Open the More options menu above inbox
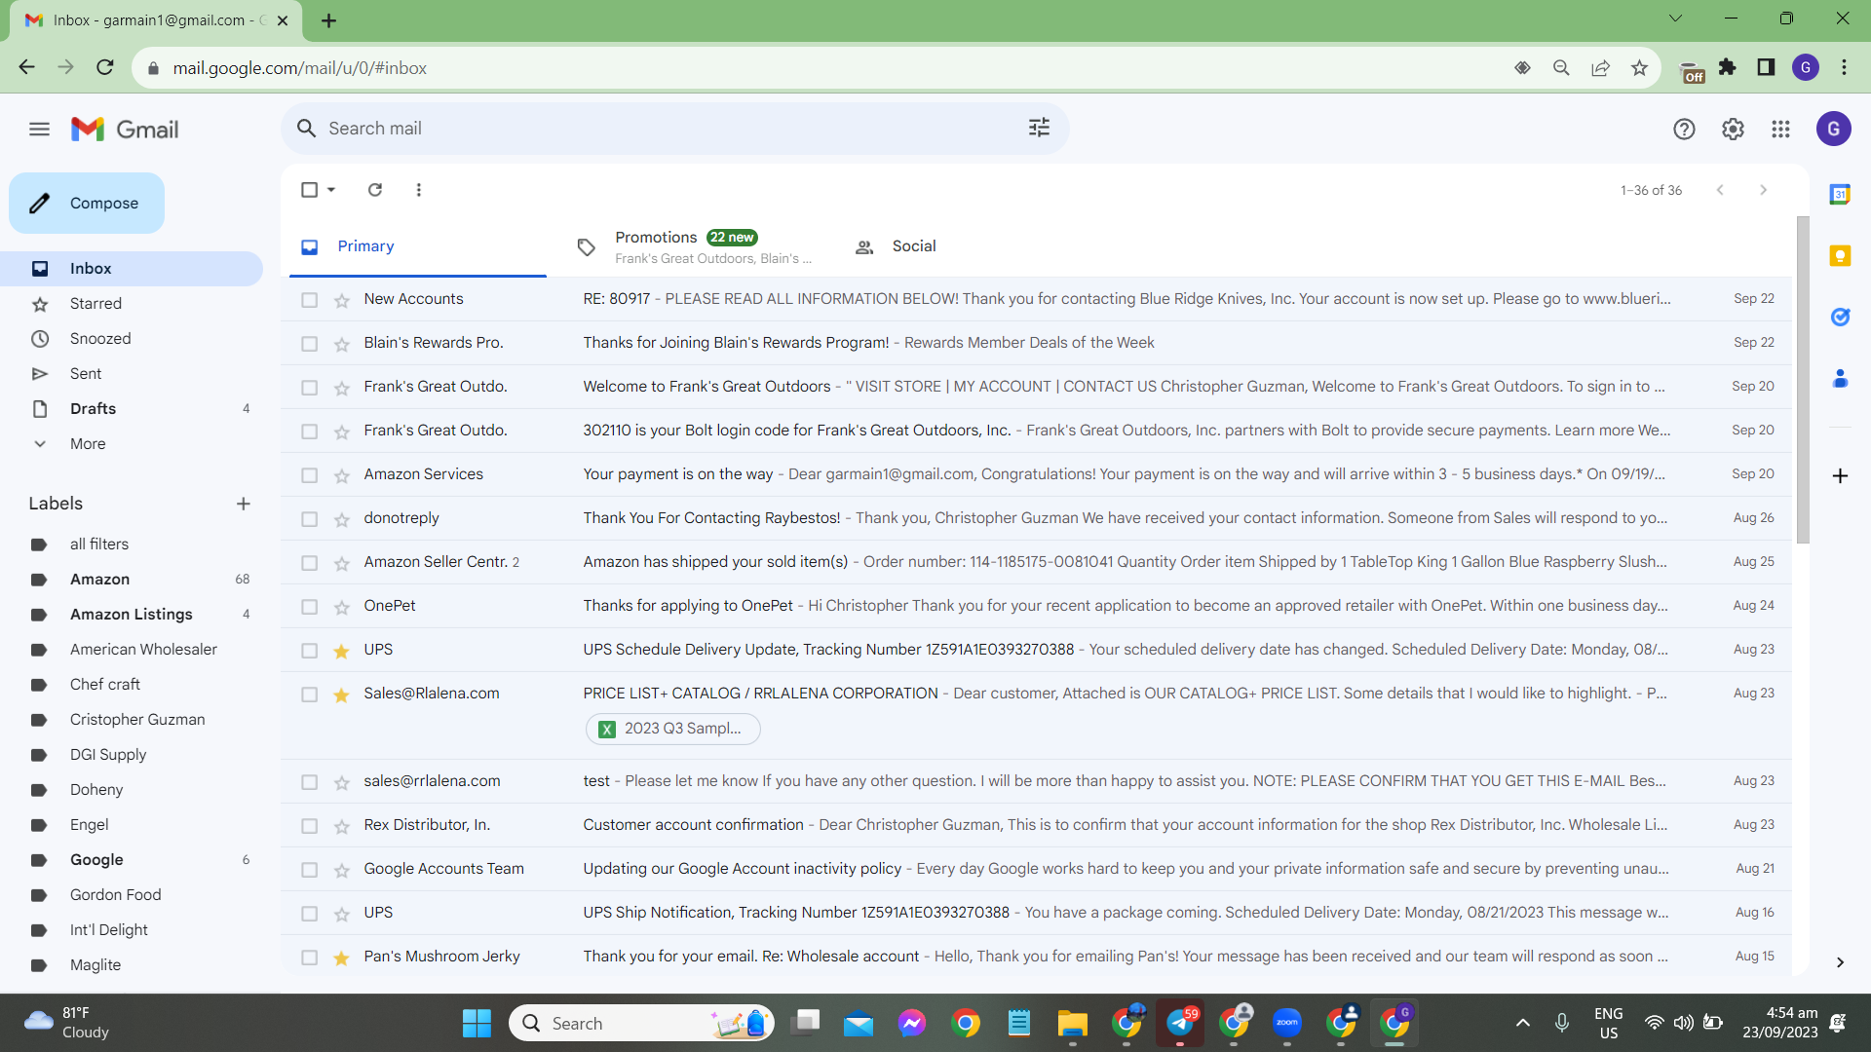This screenshot has width=1871, height=1052. point(419,190)
